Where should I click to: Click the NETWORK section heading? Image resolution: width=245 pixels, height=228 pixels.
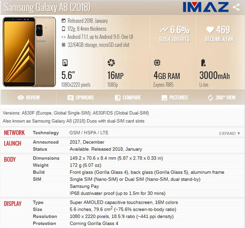click(x=14, y=133)
